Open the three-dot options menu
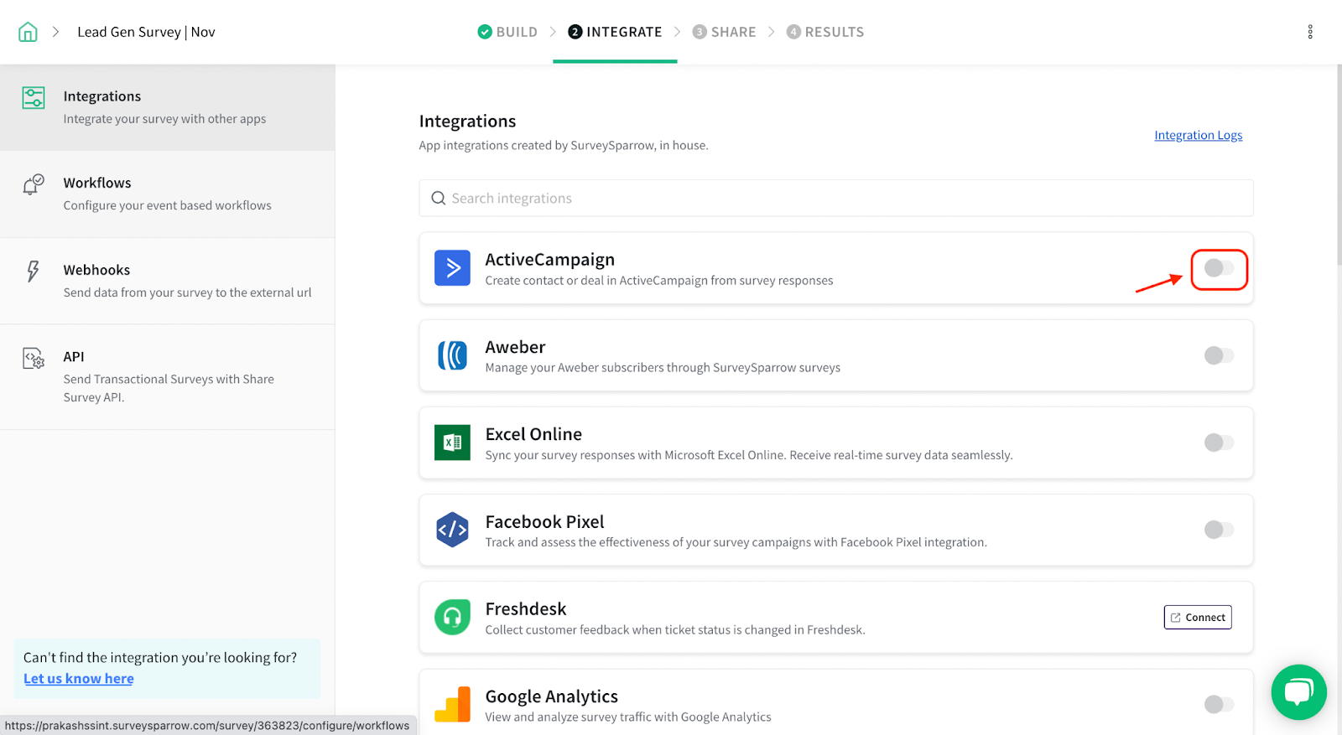This screenshot has width=1342, height=735. [x=1309, y=32]
